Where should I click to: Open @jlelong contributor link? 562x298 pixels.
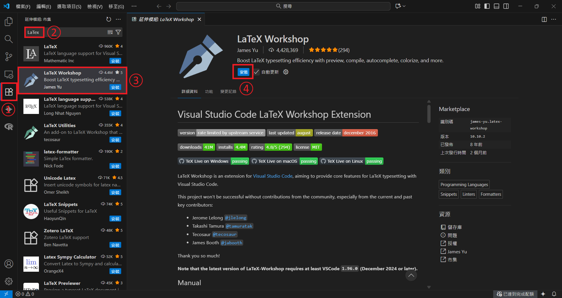[x=236, y=218]
